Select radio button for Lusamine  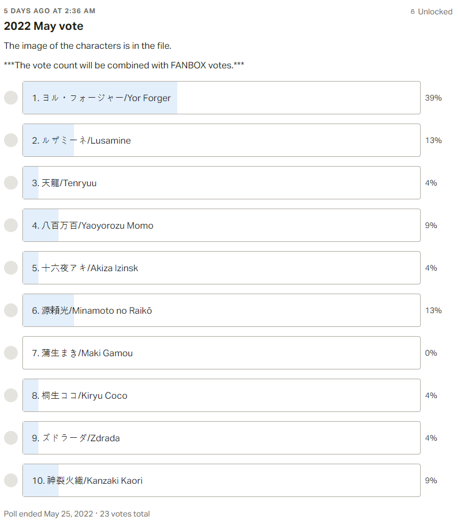pyautogui.click(x=11, y=140)
